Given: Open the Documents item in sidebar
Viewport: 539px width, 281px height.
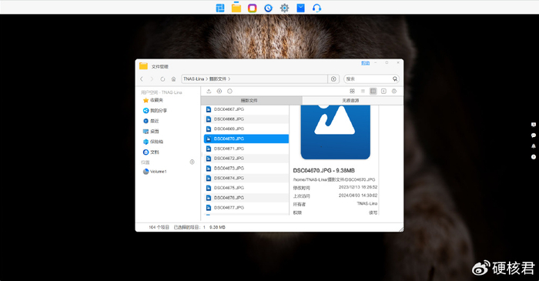Looking at the screenshot, I should (151, 152).
